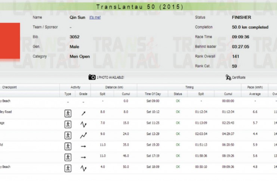This screenshot has width=277, height=181.
Task: Open the '1 PHOTO AVAILABLE!' link text
Action: point(110,77)
